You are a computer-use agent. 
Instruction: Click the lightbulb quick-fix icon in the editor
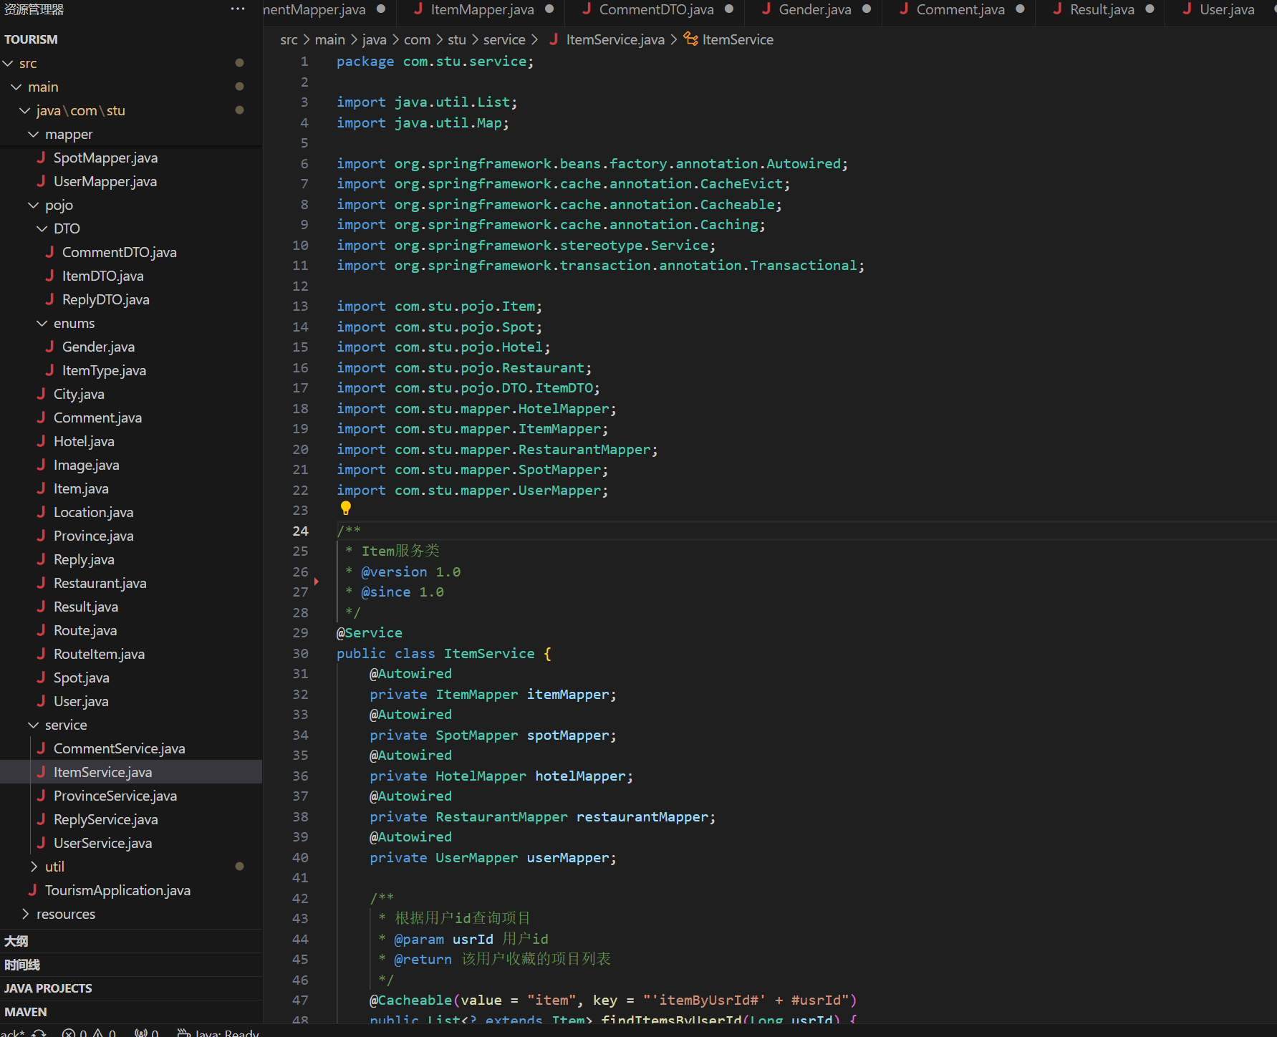coord(346,508)
